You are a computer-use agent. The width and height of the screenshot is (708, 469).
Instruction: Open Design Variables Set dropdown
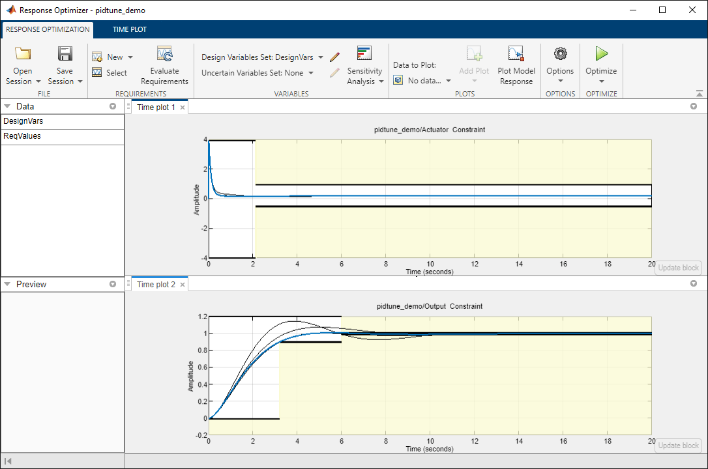point(262,57)
